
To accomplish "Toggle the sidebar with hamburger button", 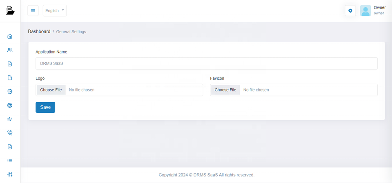I will [x=33, y=11].
